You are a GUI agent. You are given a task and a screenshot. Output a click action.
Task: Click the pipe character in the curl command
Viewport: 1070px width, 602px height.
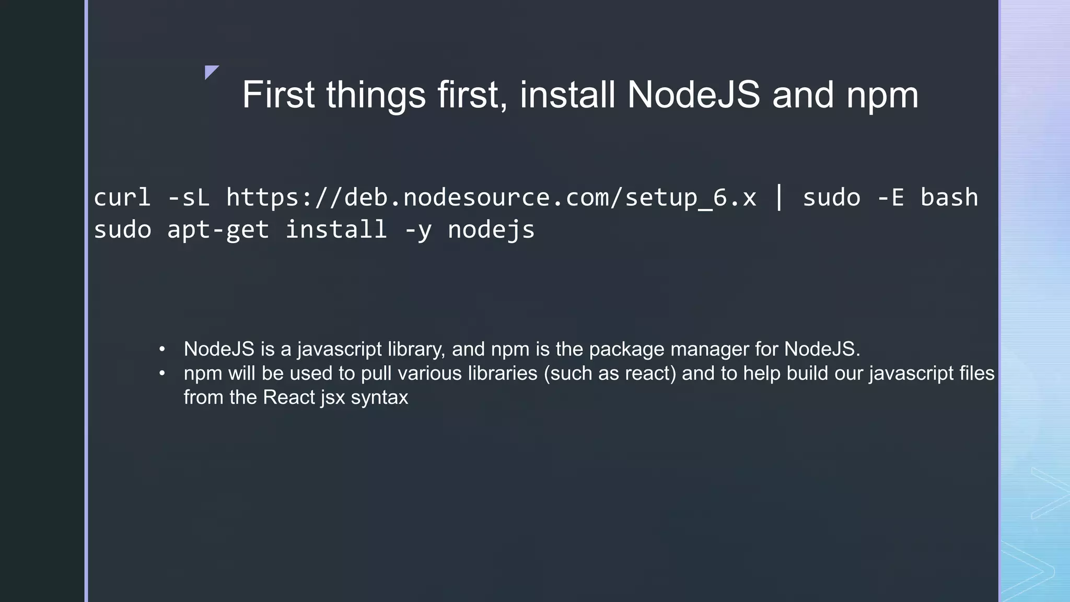tap(779, 198)
